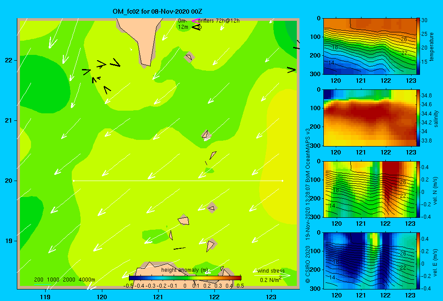Click latitude label '19' on main map
Image resolution: width=443 pixels, height=301 pixels.
pos(8,241)
